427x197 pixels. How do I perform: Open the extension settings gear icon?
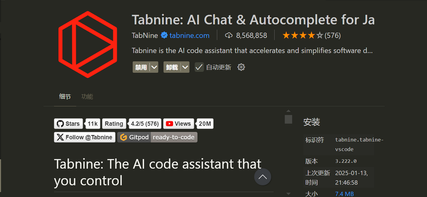point(241,67)
